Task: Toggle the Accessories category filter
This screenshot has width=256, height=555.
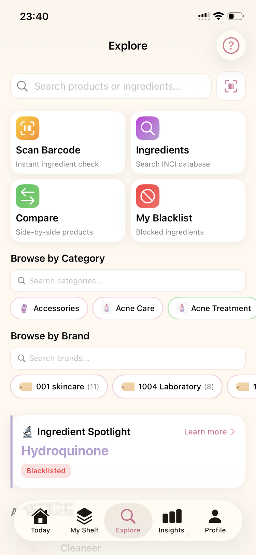Action: point(49,308)
